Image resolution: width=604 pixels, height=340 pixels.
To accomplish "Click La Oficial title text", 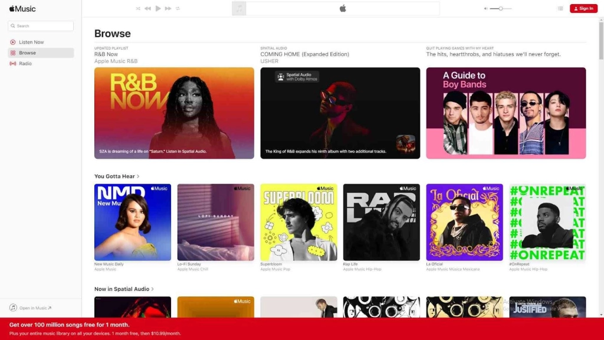I will point(435,264).
